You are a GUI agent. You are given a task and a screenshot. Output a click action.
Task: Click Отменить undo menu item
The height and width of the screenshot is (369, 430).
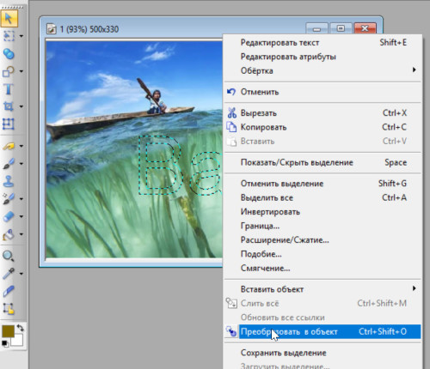pyautogui.click(x=322, y=92)
